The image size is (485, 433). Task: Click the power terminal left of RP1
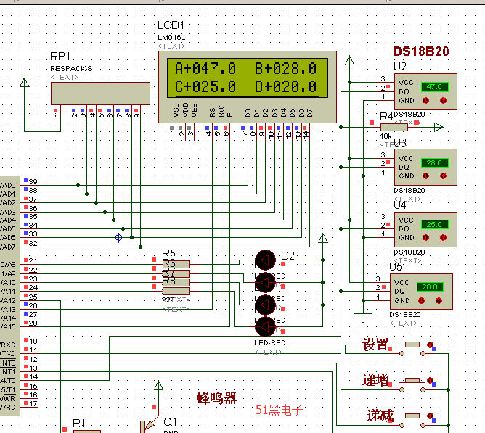click(25, 82)
